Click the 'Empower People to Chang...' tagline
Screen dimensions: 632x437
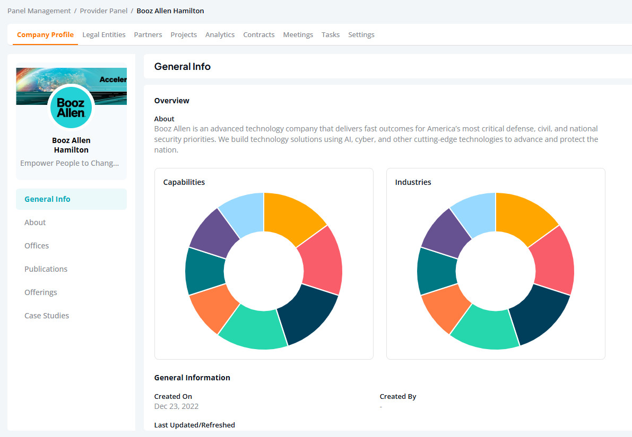click(x=70, y=163)
